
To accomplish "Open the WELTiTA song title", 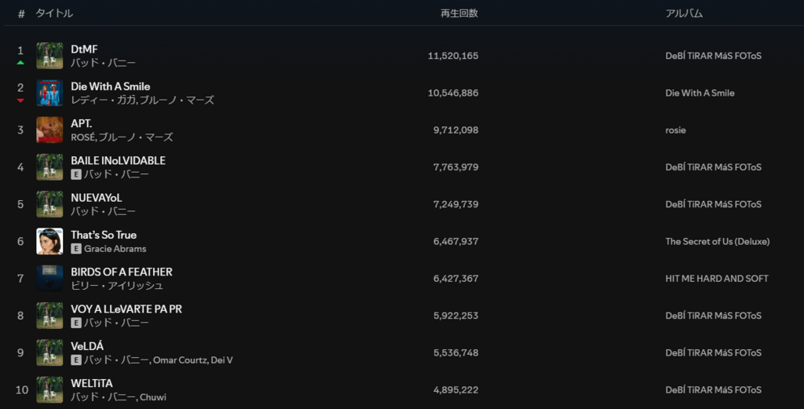I will 92,383.
